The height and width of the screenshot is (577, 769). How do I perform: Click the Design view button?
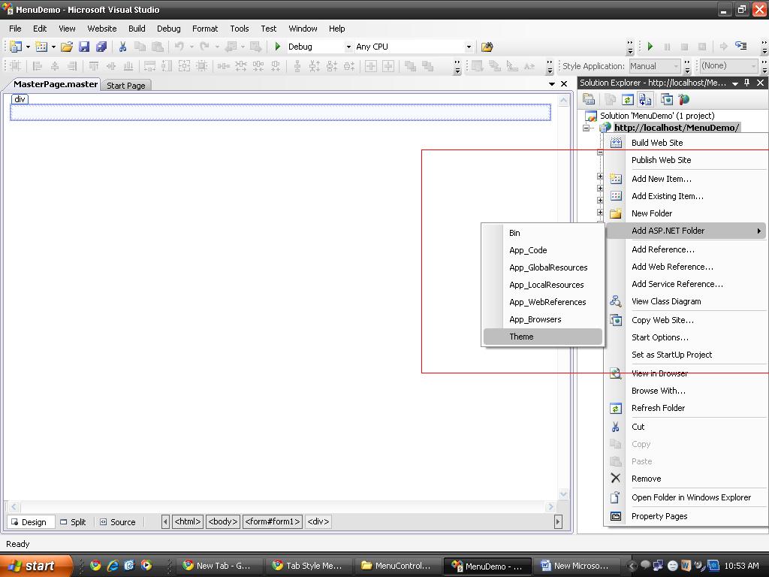(x=29, y=522)
